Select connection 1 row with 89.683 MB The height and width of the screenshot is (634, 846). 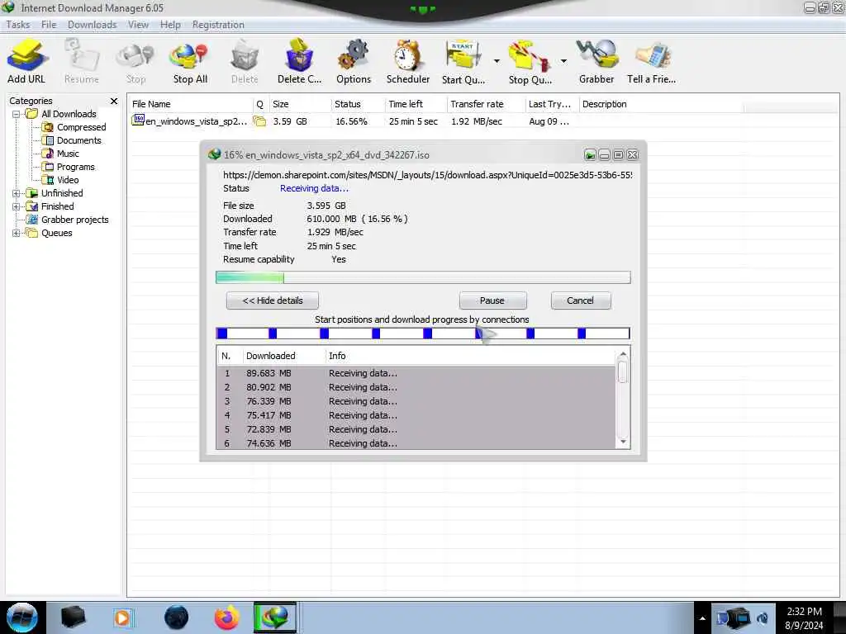[416, 373]
